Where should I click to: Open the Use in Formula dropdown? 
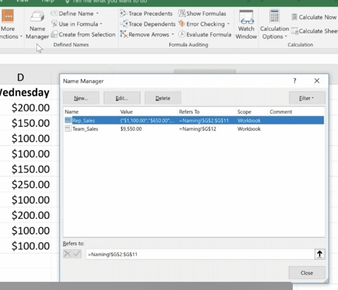pyautogui.click(x=101, y=24)
